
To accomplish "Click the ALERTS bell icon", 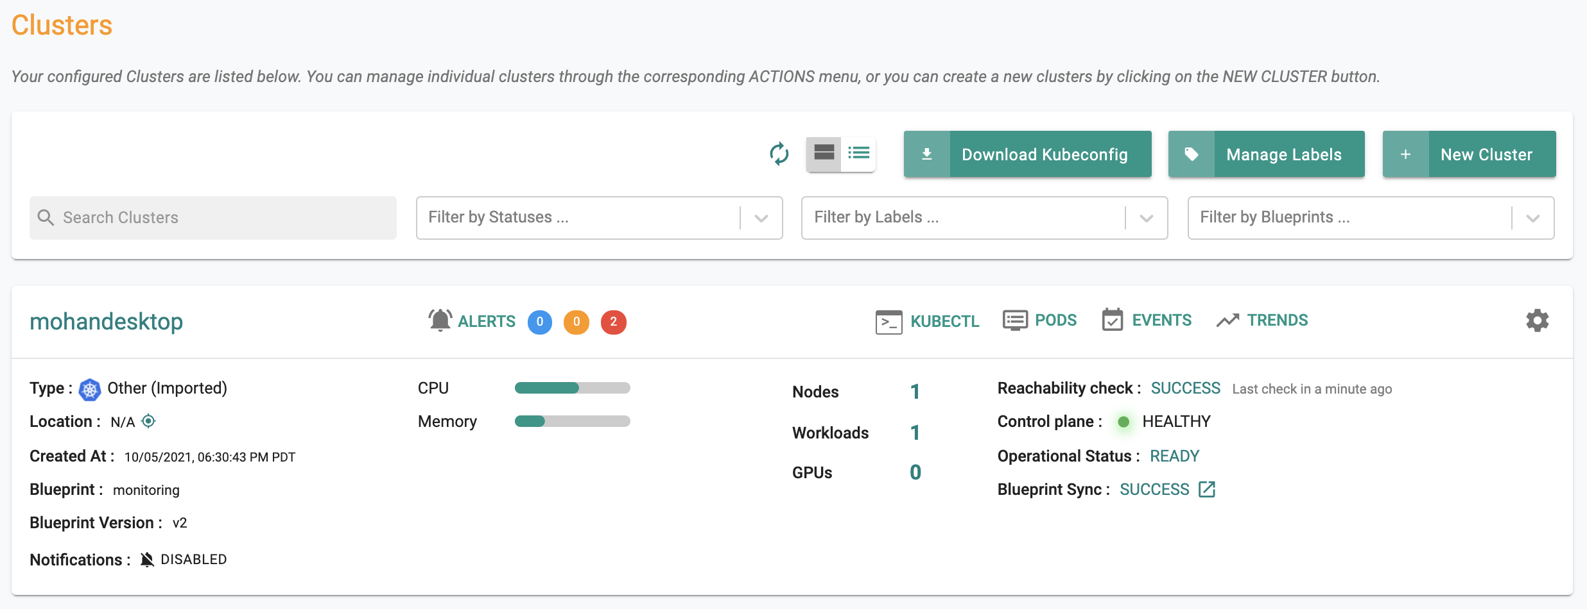I will (x=440, y=321).
